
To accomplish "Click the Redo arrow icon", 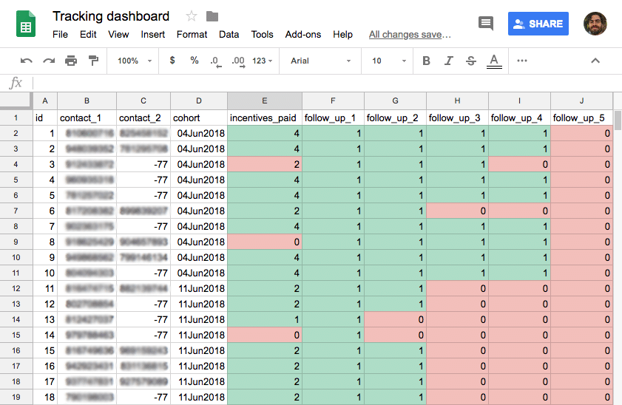I will [49, 61].
